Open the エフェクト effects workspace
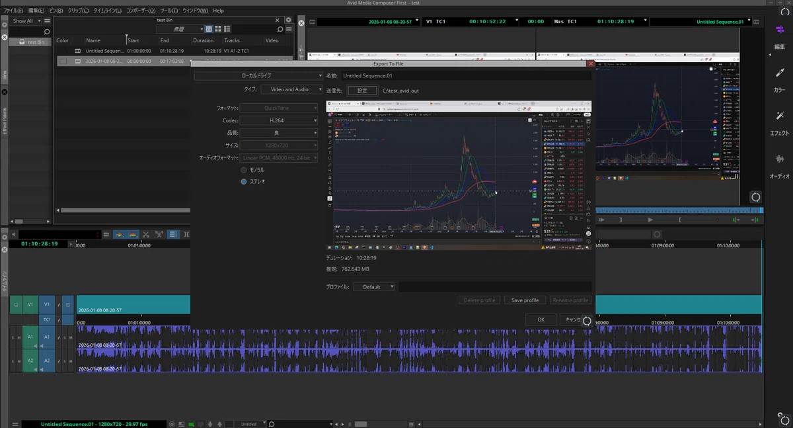The width and height of the screenshot is (793, 428). [779, 122]
